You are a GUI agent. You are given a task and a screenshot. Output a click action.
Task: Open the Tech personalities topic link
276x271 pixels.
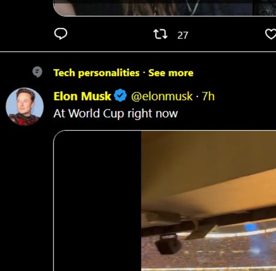coord(97,73)
